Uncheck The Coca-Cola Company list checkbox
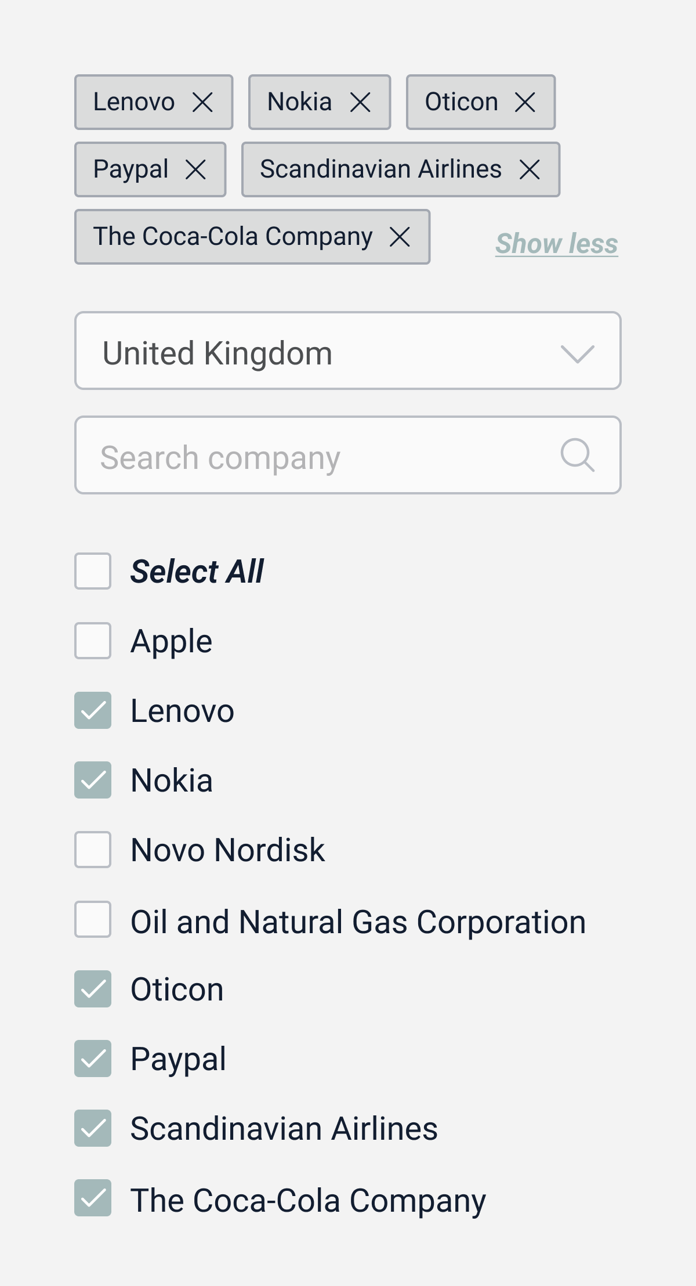 click(93, 1198)
